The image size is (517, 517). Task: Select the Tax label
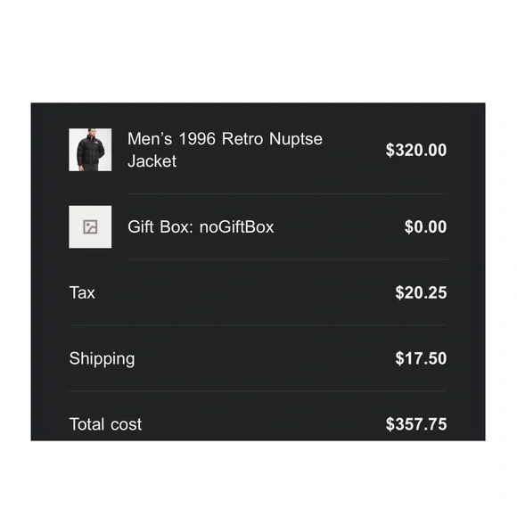(x=82, y=292)
